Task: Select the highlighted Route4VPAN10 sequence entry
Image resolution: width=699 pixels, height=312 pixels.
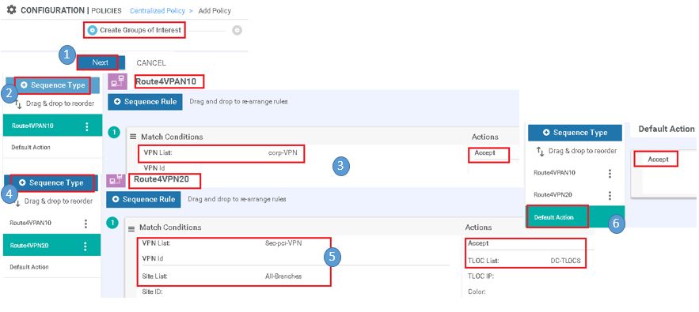Action: tap(52, 126)
